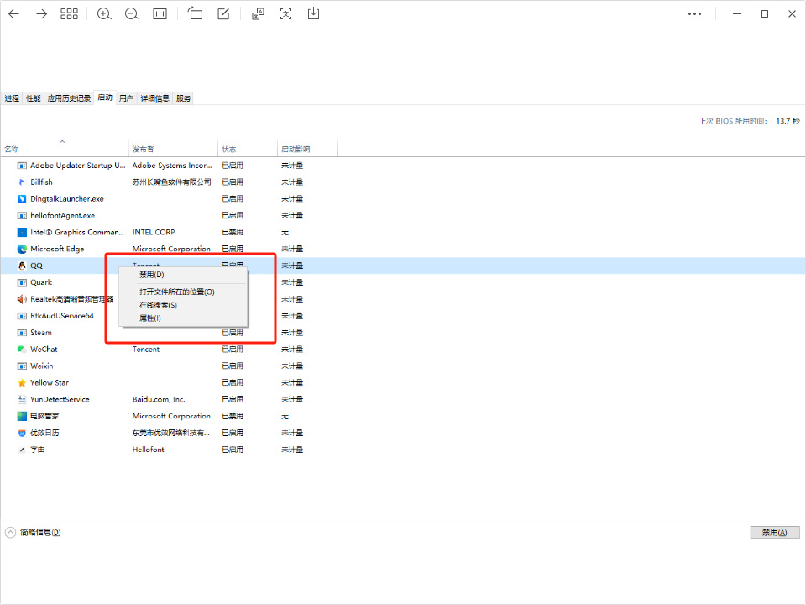Click the YunDetectService icon
Viewport: 806px width, 605px height.
[x=22, y=400]
